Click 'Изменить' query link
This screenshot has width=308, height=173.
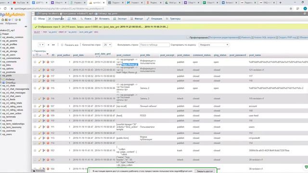click(246, 37)
